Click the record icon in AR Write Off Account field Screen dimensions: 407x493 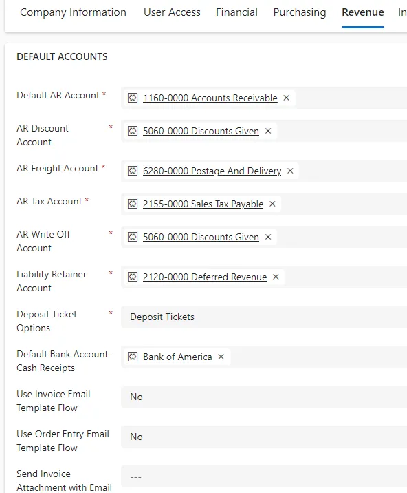coord(133,237)
